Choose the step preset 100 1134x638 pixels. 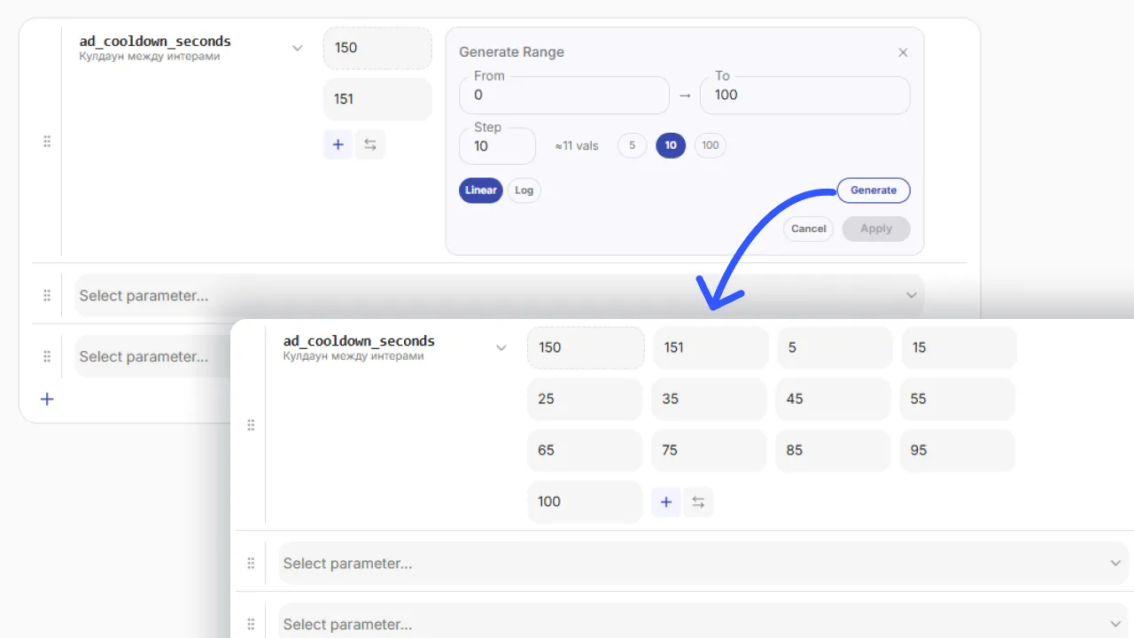711,146
